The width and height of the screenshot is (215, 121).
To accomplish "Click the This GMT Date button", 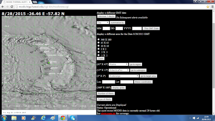I will click(x=151, y=28).
